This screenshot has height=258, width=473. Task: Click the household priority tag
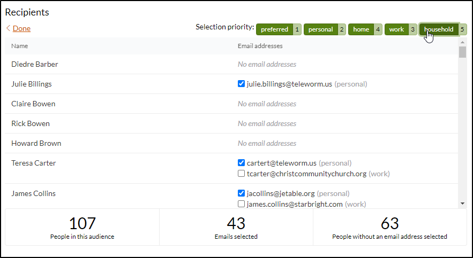438,29
